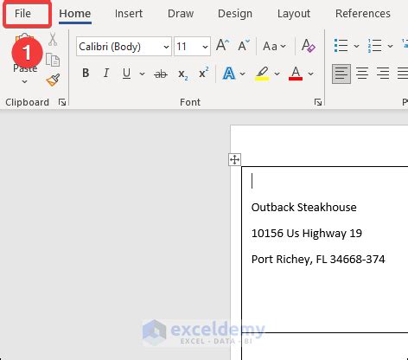Expand the numbering library arrow

click(x=390, y=46)
